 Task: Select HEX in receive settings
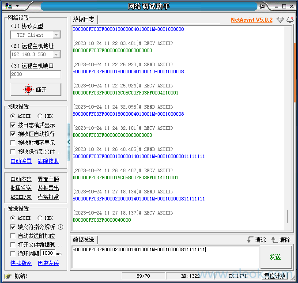pos(40,116)
